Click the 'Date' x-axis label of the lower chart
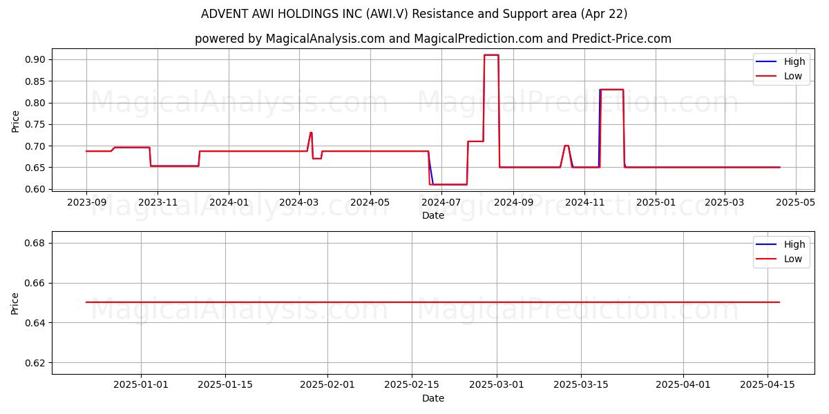 [x=433, y=399]
